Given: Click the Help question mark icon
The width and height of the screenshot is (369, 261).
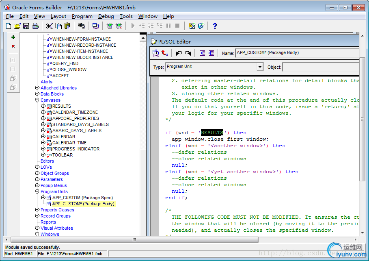Looking at the screenshot, I should coord(215,26).
